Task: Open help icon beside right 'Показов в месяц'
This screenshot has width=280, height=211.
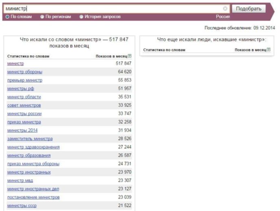Action: (x=269, y=50)
